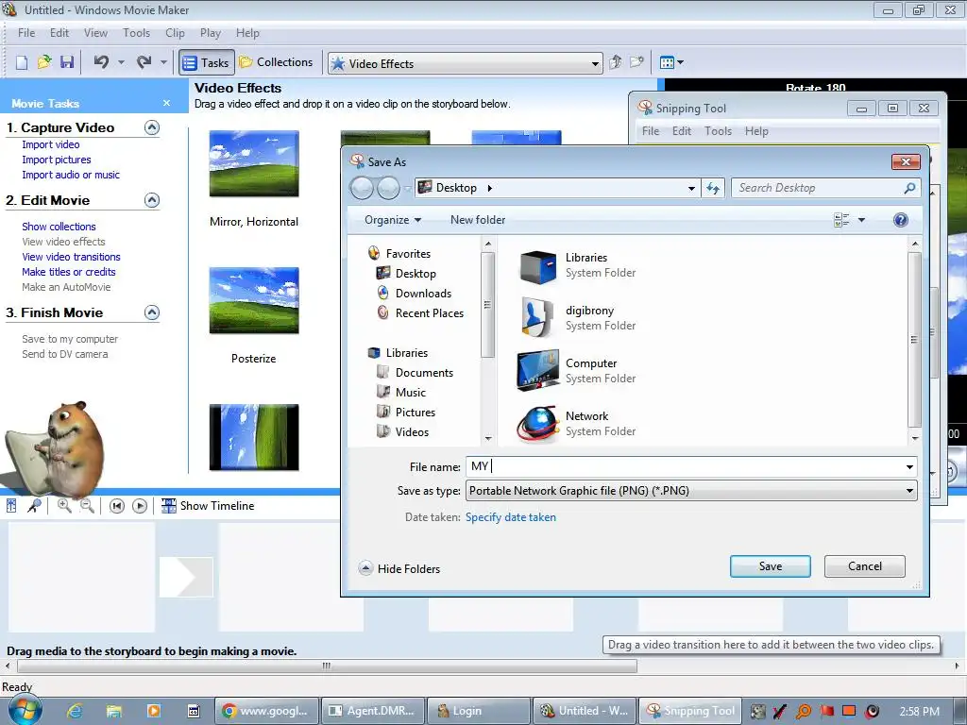Click the Import pictures link
The height and width of the screenshot is (725, 967).
[x=56, y=160]
